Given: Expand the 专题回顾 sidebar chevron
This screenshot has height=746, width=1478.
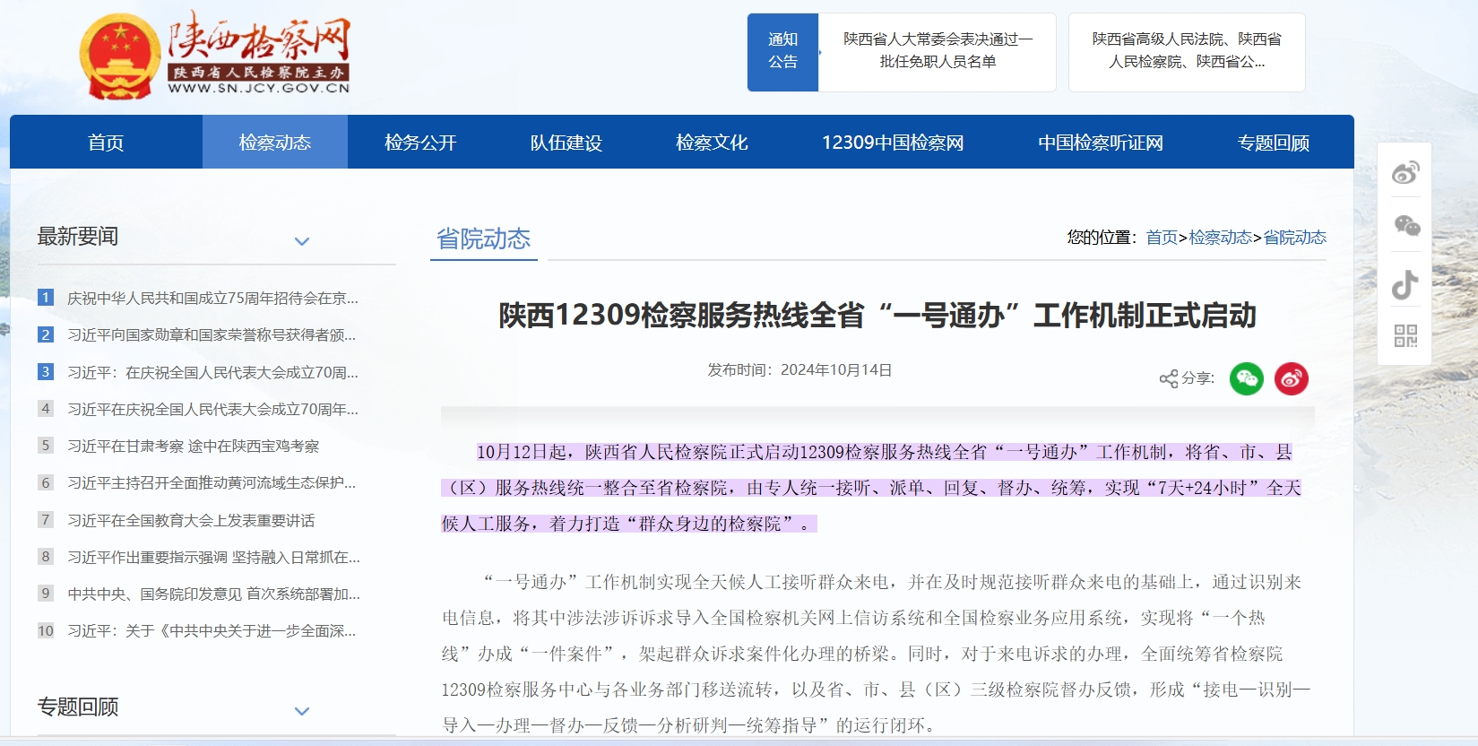Looking at the screenshot, I should click(302, 711).
